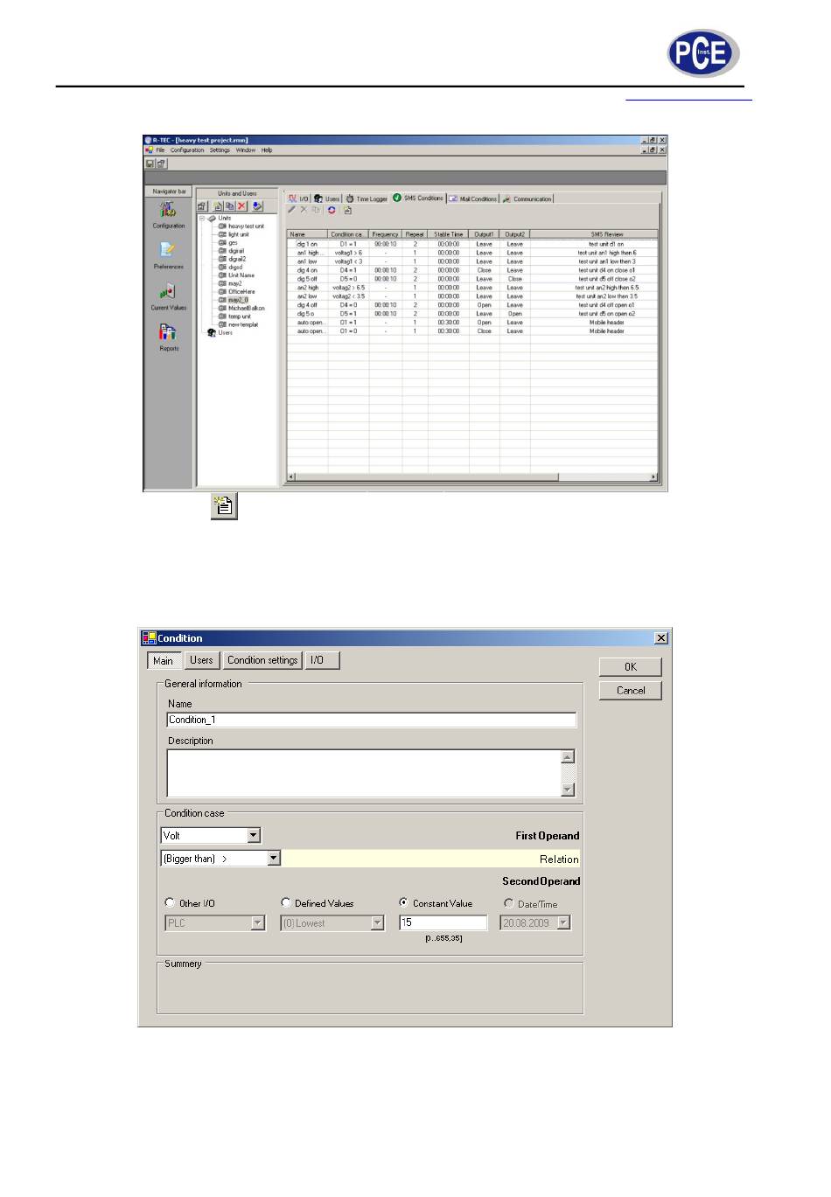This screenshot has width=831, height=1197.
Task: Select the Main tab in the Condition dialog
Action: [164, 661]
